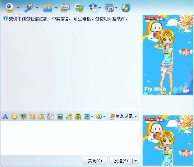Click the handwriting pencil input icon
Image resolution: width=194 pixels, height=167 pixels.
[x=50, y=116]
